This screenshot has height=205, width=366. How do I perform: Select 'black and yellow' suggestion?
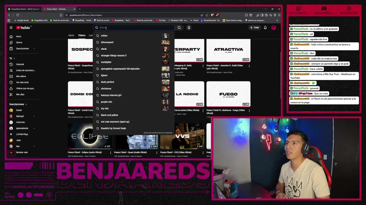(x=134, y=115)
